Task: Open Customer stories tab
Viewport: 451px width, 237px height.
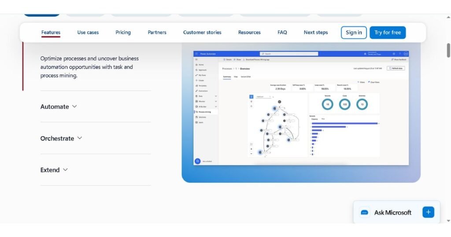Action: (x=202, y=33)
